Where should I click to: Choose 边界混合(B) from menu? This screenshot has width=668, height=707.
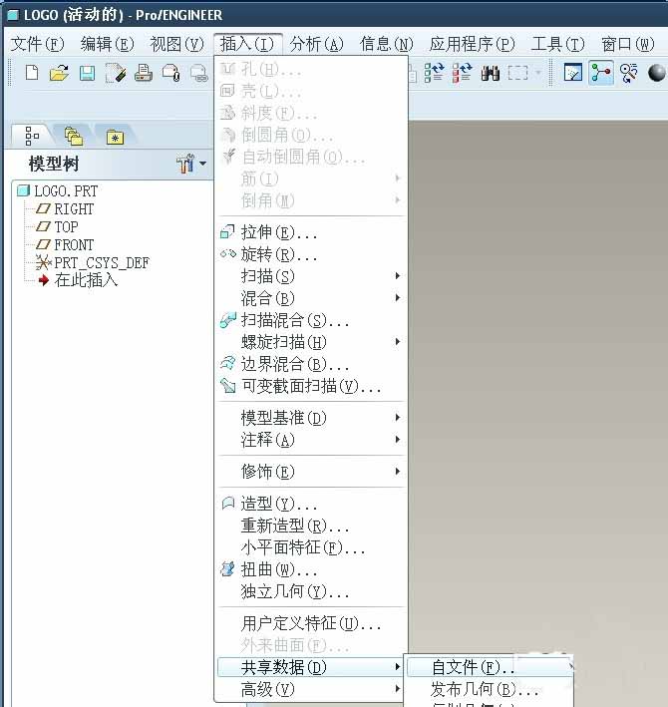[x=311, y=364]
